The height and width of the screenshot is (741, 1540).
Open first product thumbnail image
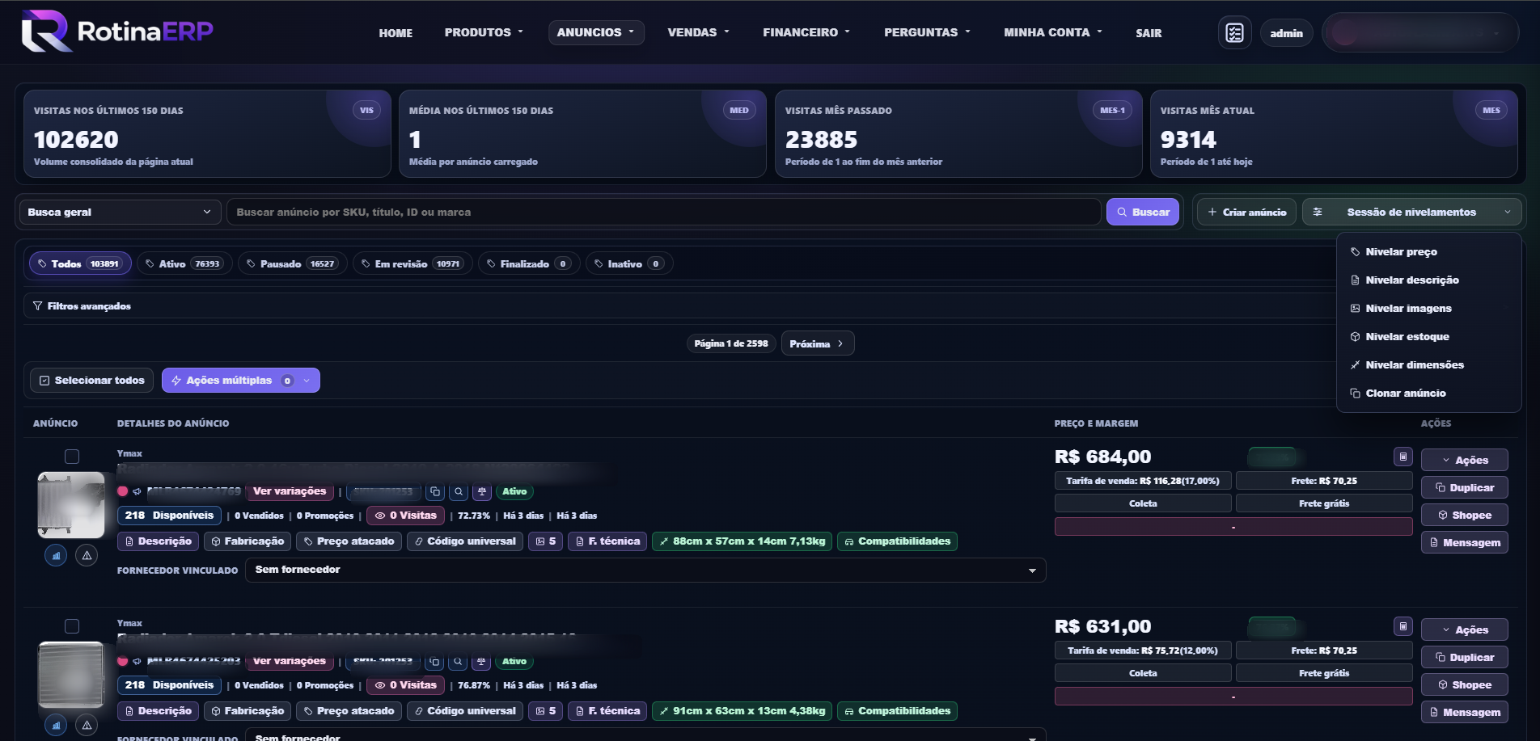click(x=71, y=505)
